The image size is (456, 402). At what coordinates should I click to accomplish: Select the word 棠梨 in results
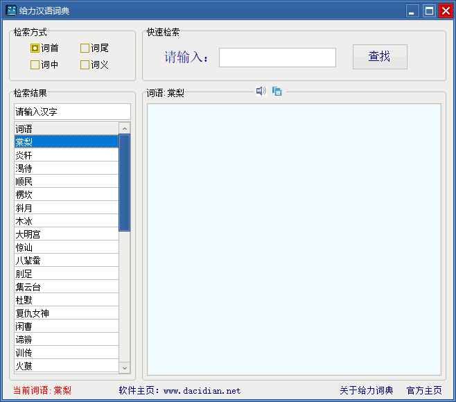67,141
